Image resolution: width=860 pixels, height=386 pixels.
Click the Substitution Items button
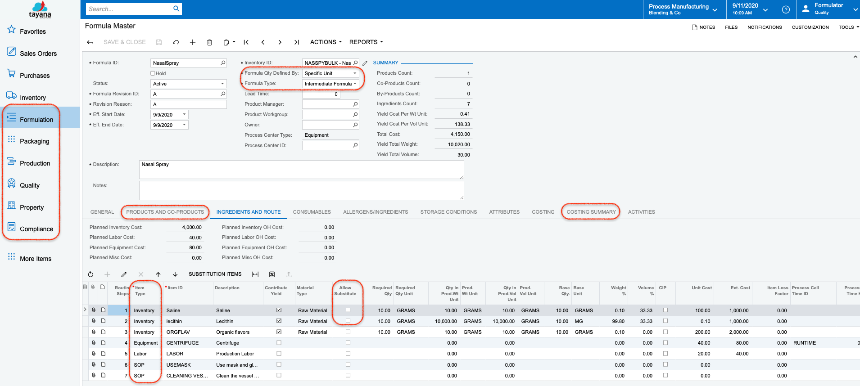point(215,274)
